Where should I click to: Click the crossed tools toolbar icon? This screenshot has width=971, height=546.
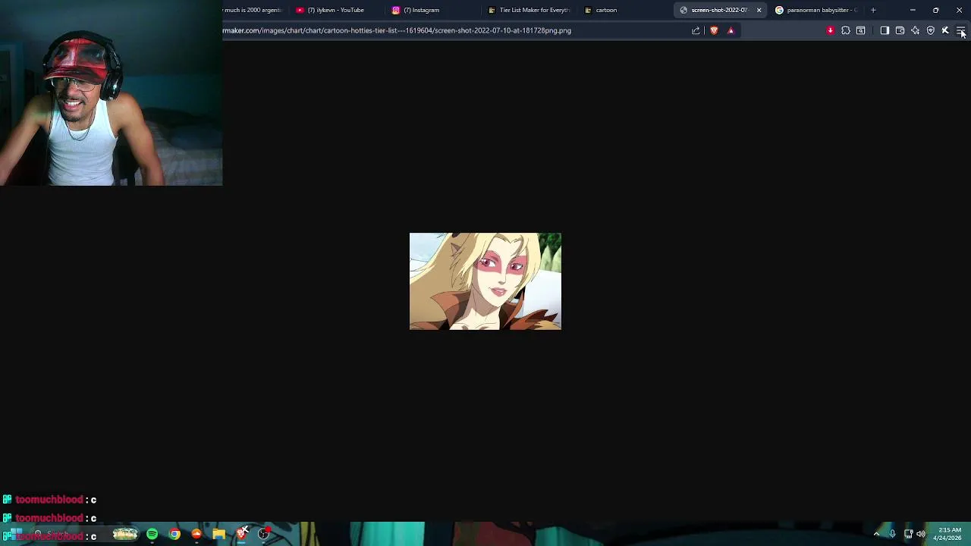[945, 30]
